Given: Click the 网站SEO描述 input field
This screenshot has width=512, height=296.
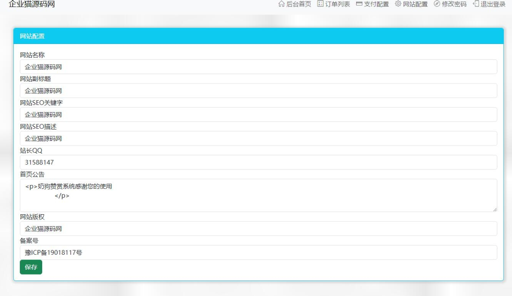Looking at the screenshot, I should (x=258, y=139).
